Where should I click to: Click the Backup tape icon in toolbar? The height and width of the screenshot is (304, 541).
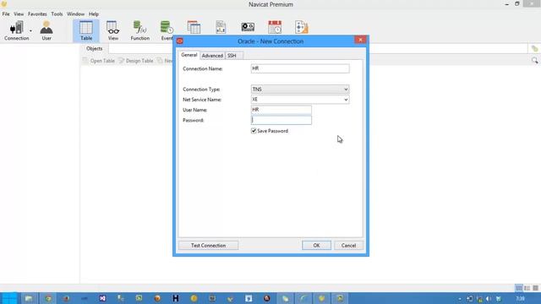tap(248, 27)
